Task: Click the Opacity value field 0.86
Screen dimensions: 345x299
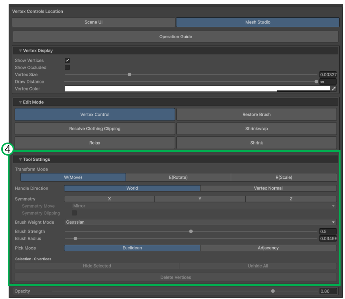Action: click(x=328, y=291)
